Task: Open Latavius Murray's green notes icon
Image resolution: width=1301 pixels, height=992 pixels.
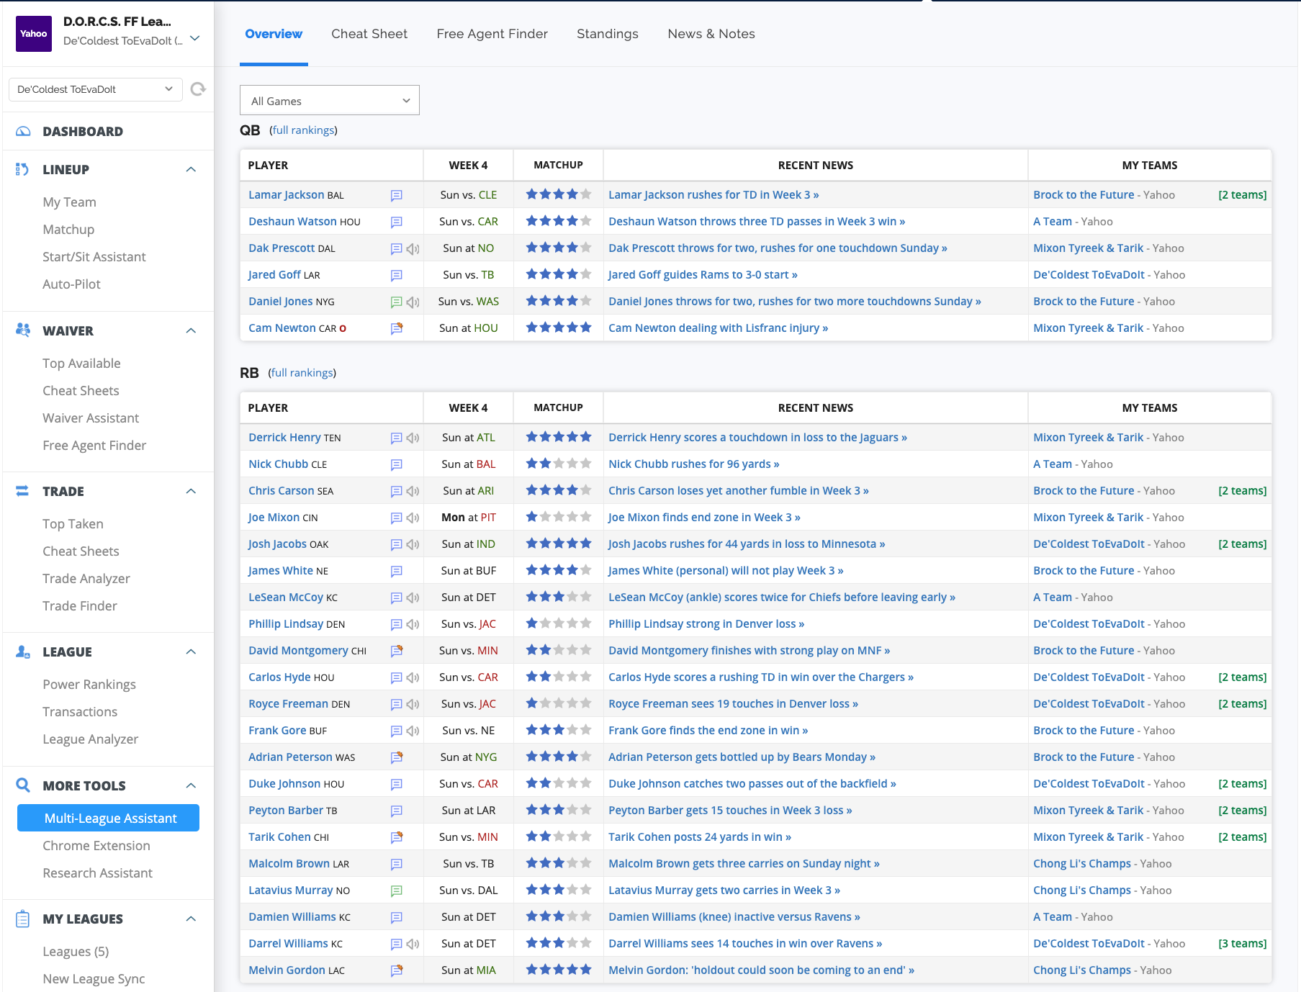Action: coord(396,890)
